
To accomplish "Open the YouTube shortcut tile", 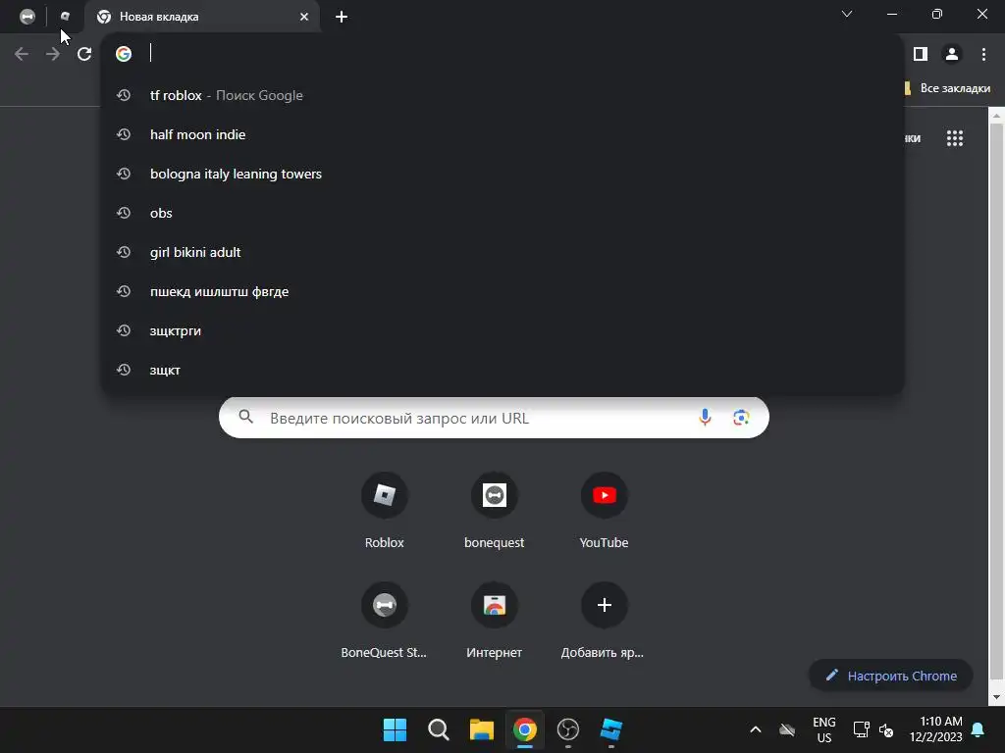I will 604,511.
